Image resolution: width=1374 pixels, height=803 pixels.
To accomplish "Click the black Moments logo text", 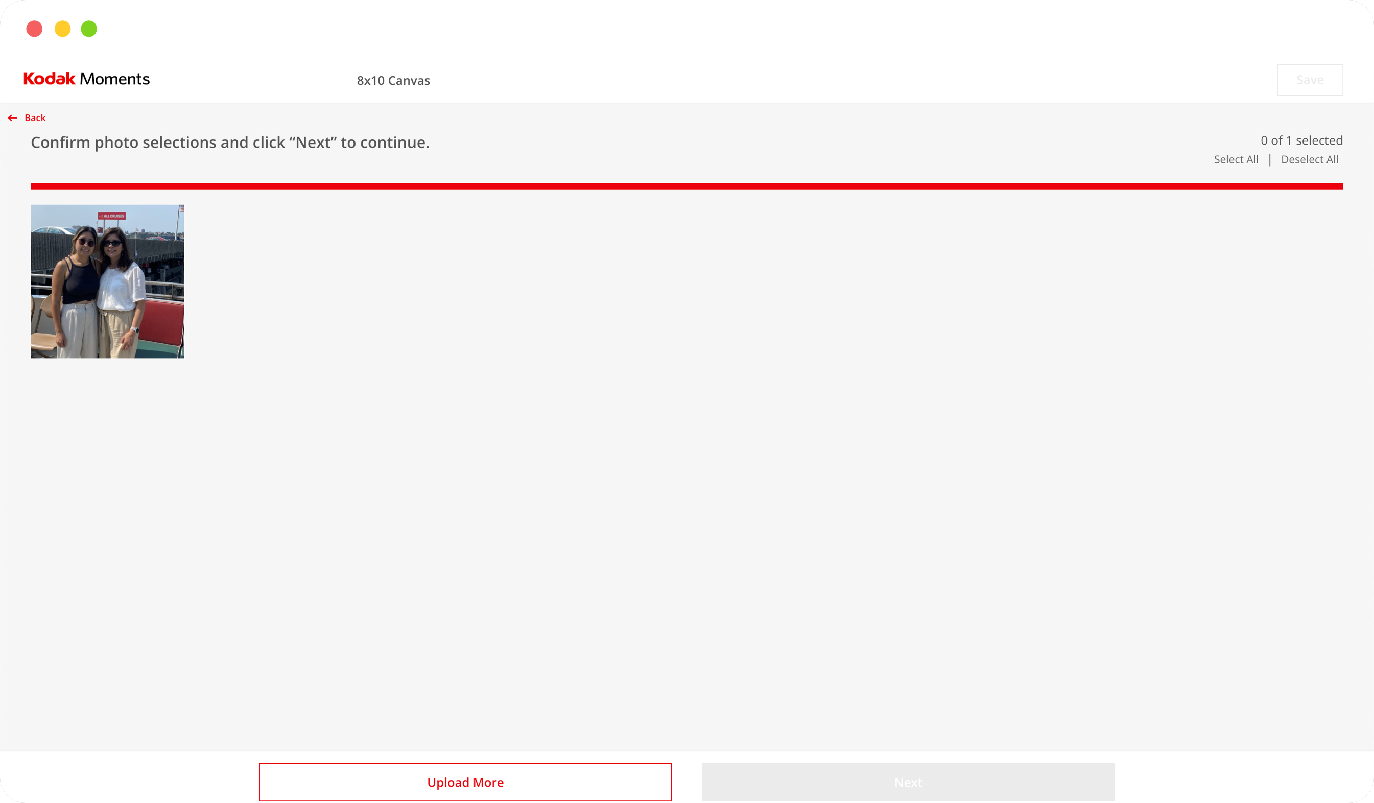I will point(114,79).
